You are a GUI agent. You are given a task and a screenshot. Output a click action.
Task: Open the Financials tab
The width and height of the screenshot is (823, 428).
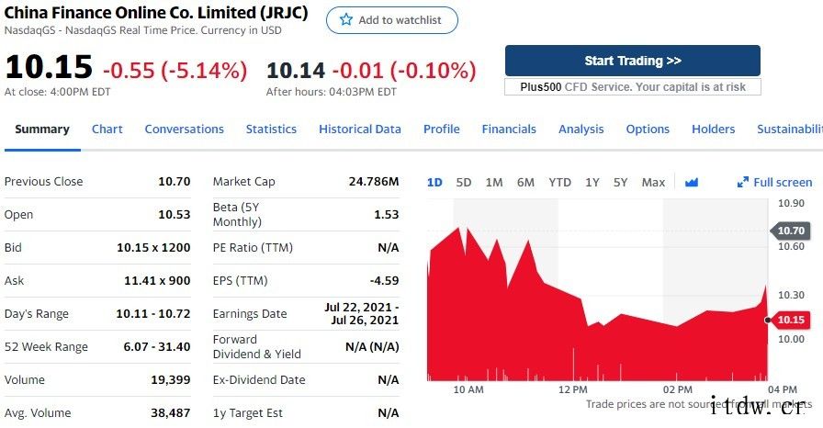point(509,130)
